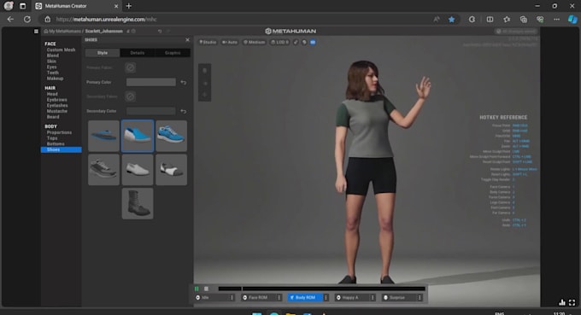Screen dimensions: 581x315
Task: Open the Mustache section
Action: pyautogui.click(x=57, y=111)
